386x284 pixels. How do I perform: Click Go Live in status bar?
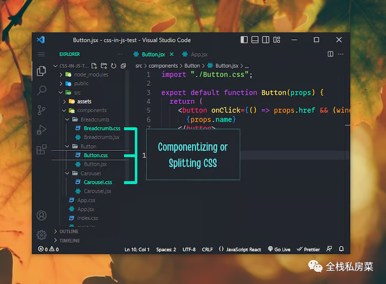coord(279,249)
